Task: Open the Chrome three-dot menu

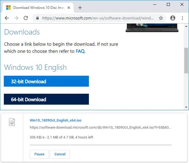Action: pos(182,18)
